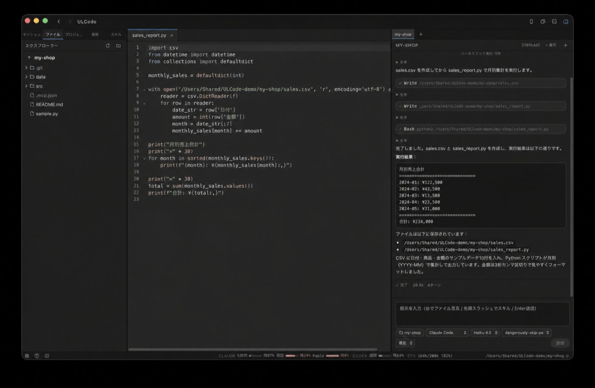Click the mobile view icon in the title bar
Image resolution: width=595 pixels, height=388 pixels.
pos(531,21)
